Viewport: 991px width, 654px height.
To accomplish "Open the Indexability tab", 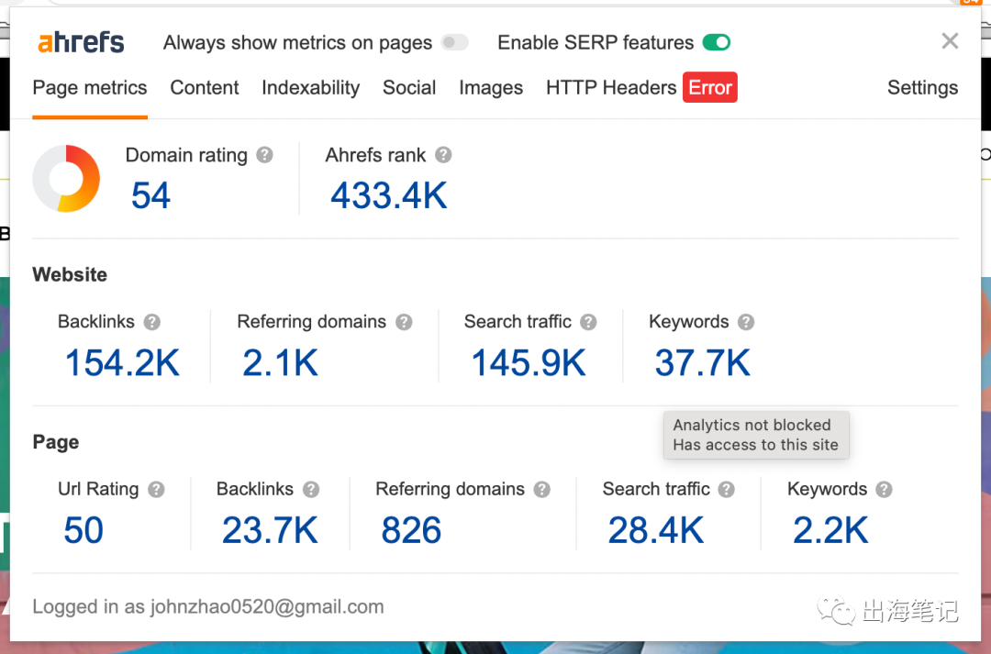I will 310,88.
